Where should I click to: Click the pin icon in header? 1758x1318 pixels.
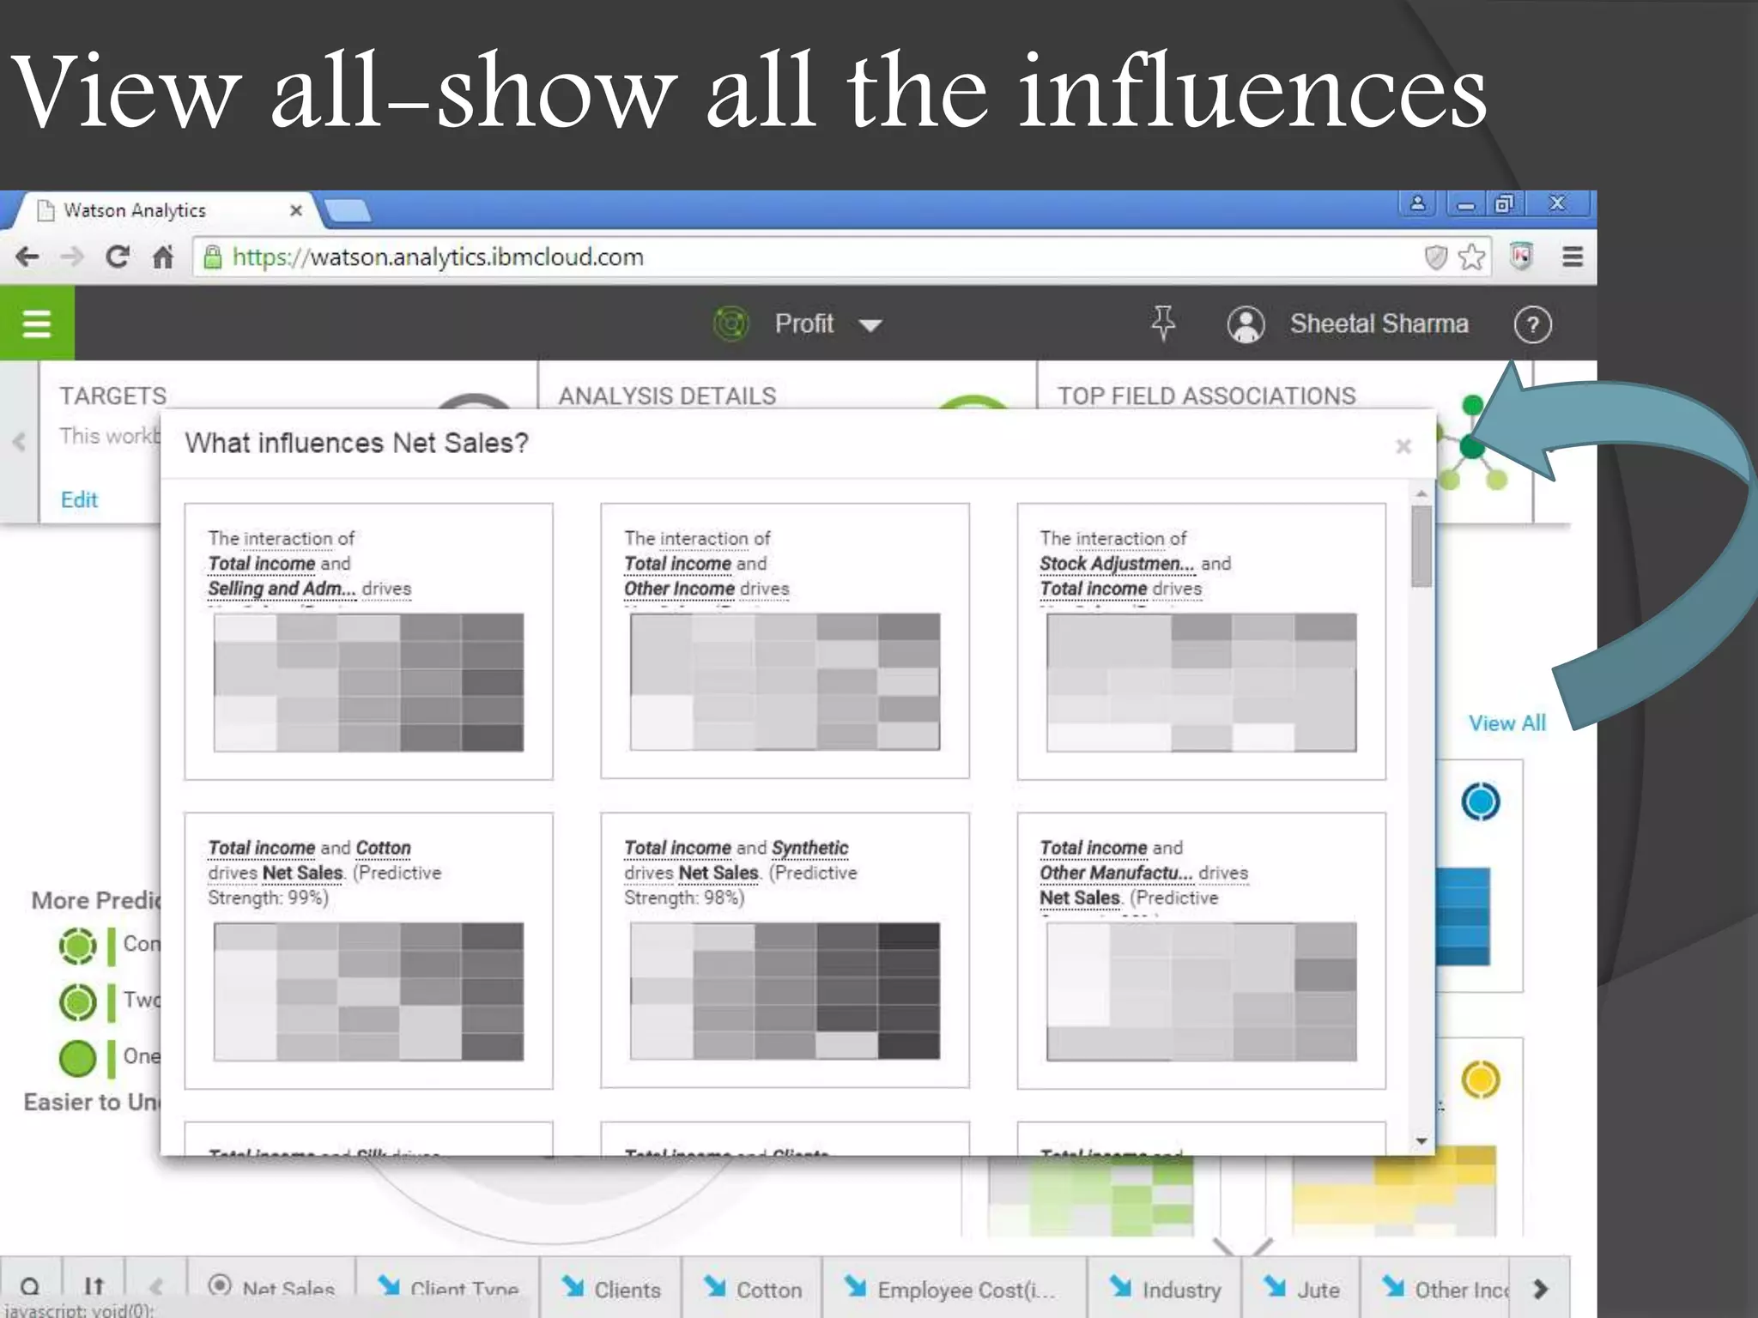[x=1163, y=323]
